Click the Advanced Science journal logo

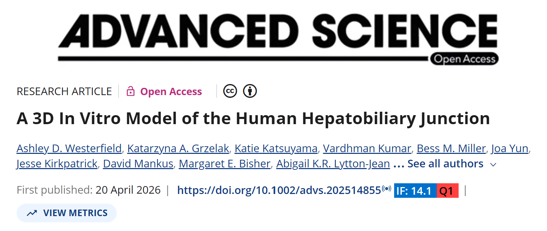[x=277, y=33]
